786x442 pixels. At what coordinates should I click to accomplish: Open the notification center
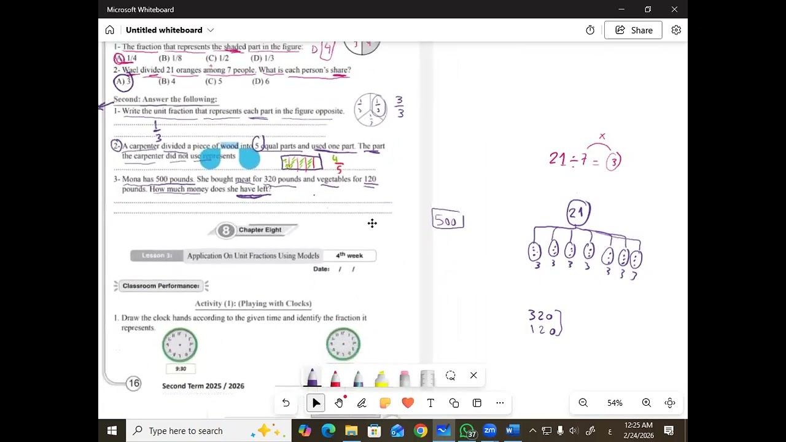tap(669, 430)
